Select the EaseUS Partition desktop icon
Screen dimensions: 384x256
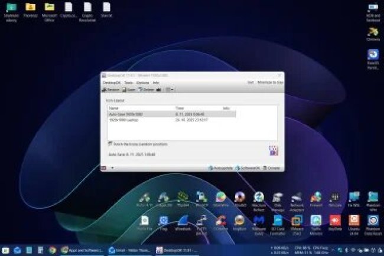pos(373,60)
